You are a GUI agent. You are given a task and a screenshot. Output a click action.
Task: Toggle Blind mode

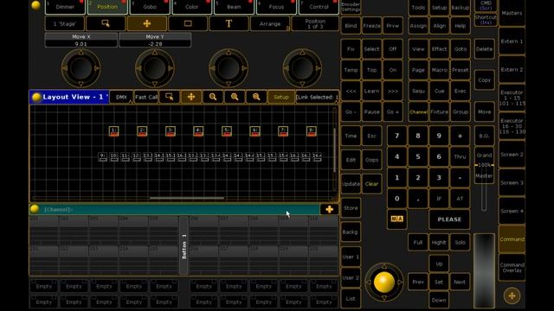pos(351,26)
